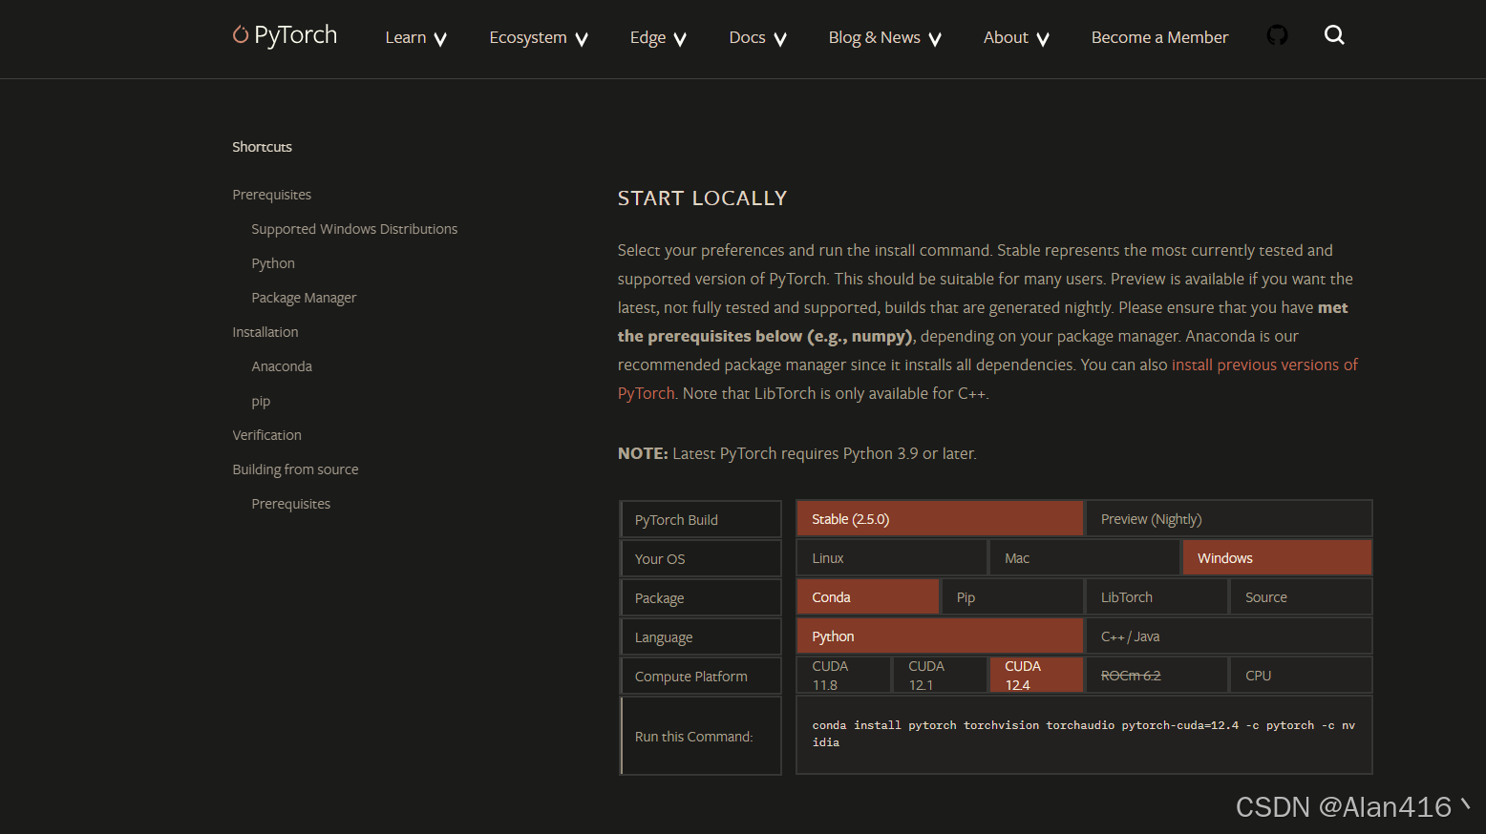This screenshot has height=834, width=1486.
Task: Select CUDA 11.8 compute platform
Action: click(x=844, y=676)
